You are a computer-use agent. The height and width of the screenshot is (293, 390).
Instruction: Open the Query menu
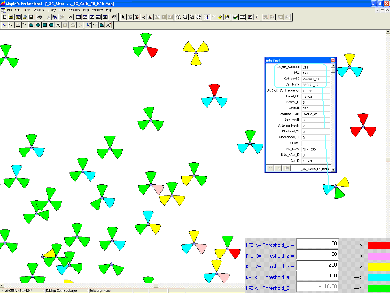[x=51, y=9]
